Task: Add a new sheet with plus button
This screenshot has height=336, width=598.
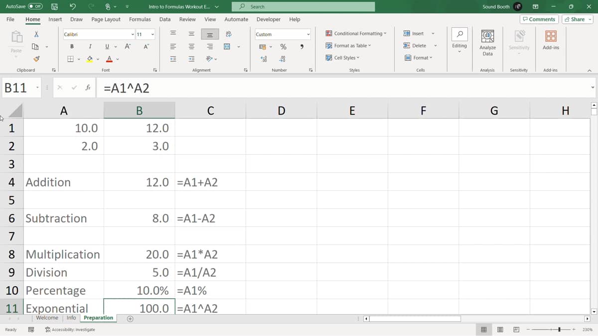Action: coord(130,319)
